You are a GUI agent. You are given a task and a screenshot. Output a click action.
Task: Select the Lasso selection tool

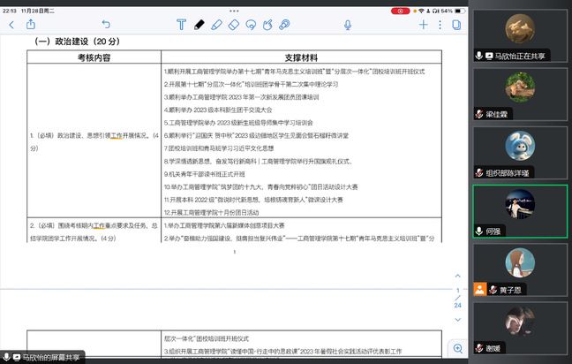(x=251, y=25)
